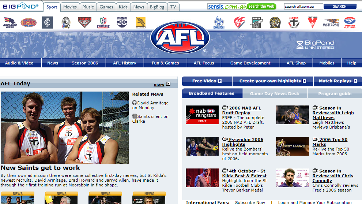Click the Best Marks video thumbnail
Screen dimensions: 362x204
coord(292,146)
